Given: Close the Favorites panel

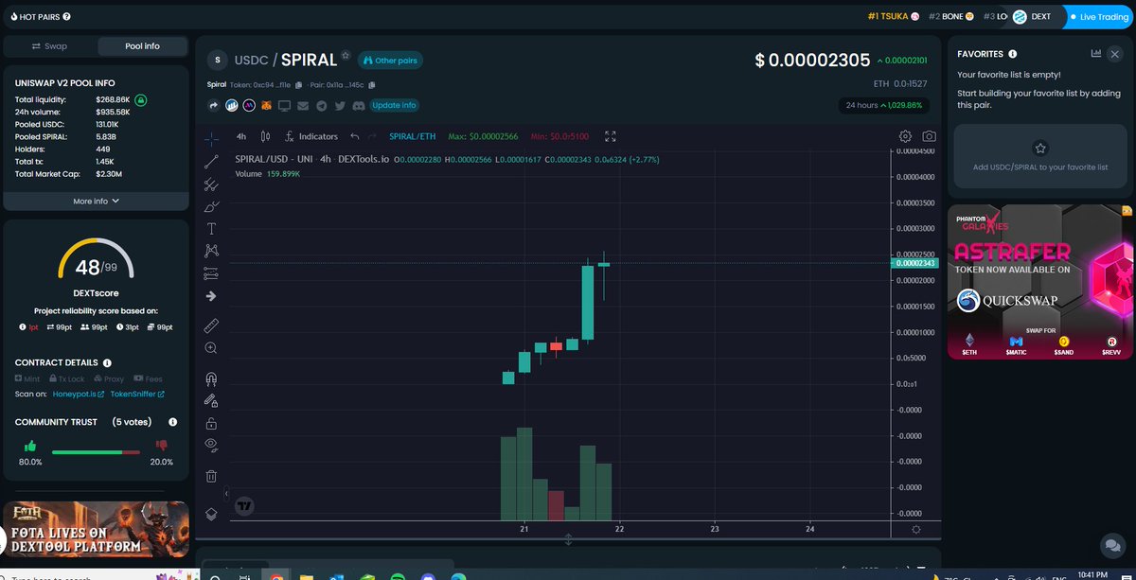Looking at the screenshot, I should tap(1117, 54).
